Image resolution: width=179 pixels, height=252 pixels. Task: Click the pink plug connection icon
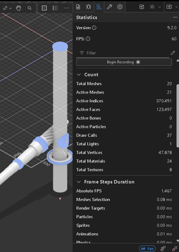175,249
